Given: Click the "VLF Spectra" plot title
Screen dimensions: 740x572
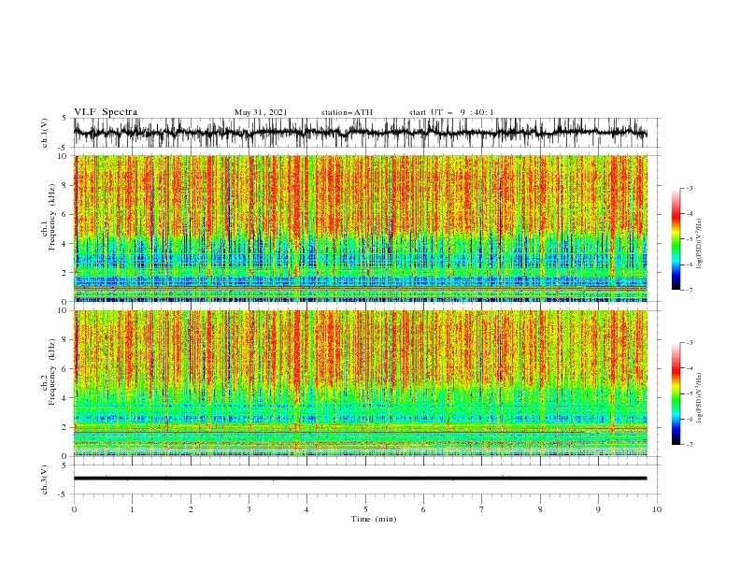Looking at the screenshot, I should [106, 112].
